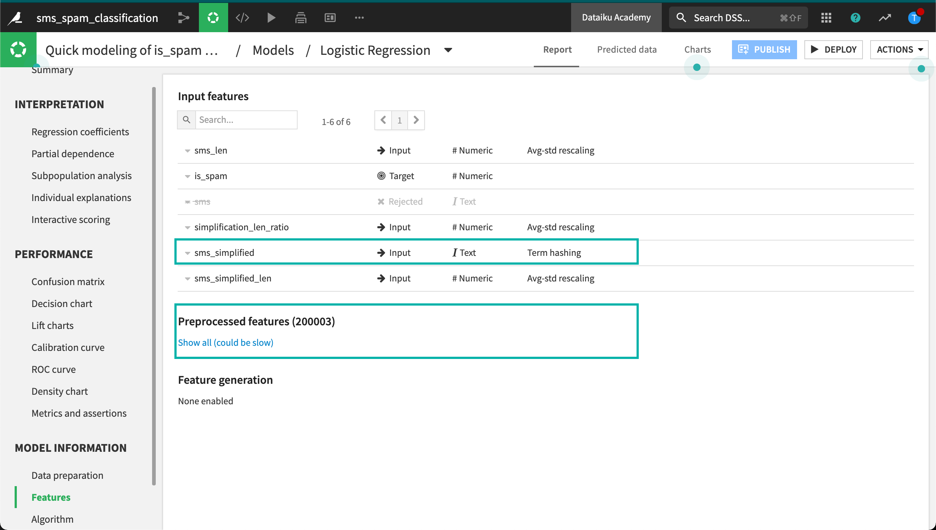Click the Lab visual analysis icon

point(213,18)
